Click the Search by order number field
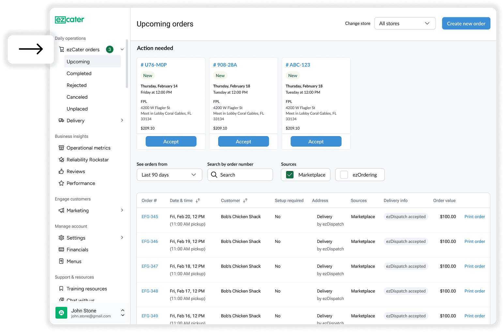 (x=240, y=175)
